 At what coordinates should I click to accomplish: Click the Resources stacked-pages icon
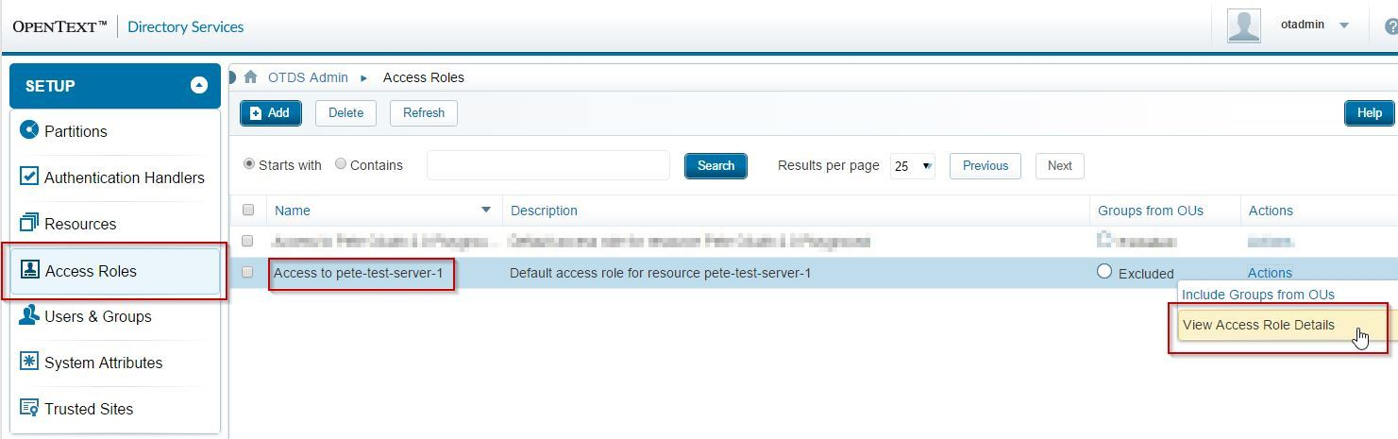click(x=29, y=223)
